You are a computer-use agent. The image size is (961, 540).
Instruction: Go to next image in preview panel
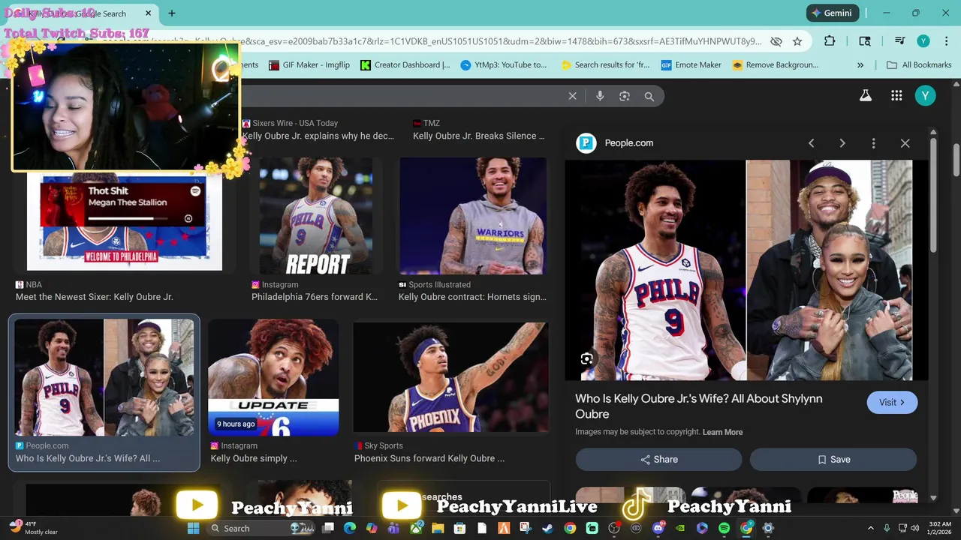pos(842,143)
